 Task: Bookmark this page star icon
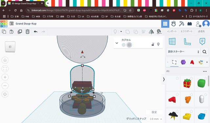tap(130, 10)
